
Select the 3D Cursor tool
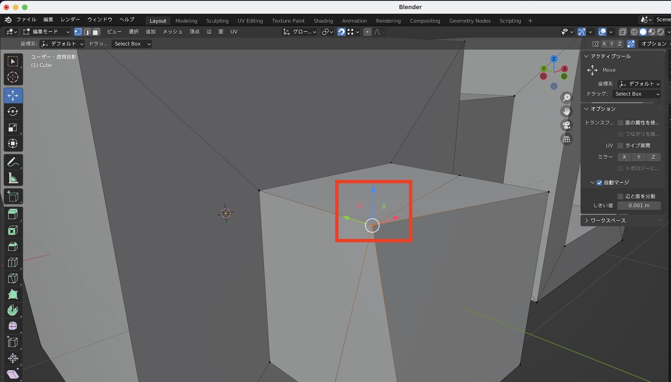[13, 77]
